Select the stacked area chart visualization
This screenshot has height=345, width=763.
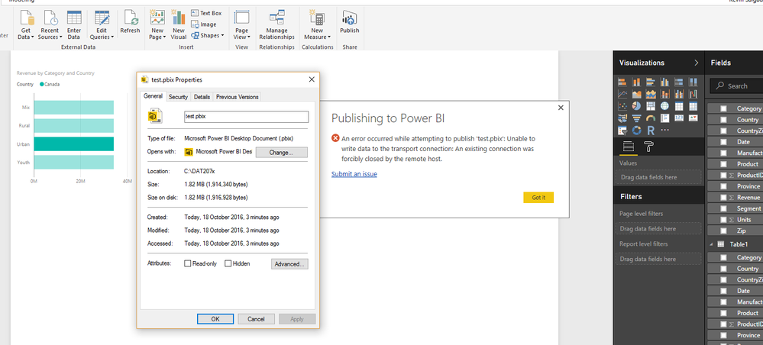coord(651,94)
